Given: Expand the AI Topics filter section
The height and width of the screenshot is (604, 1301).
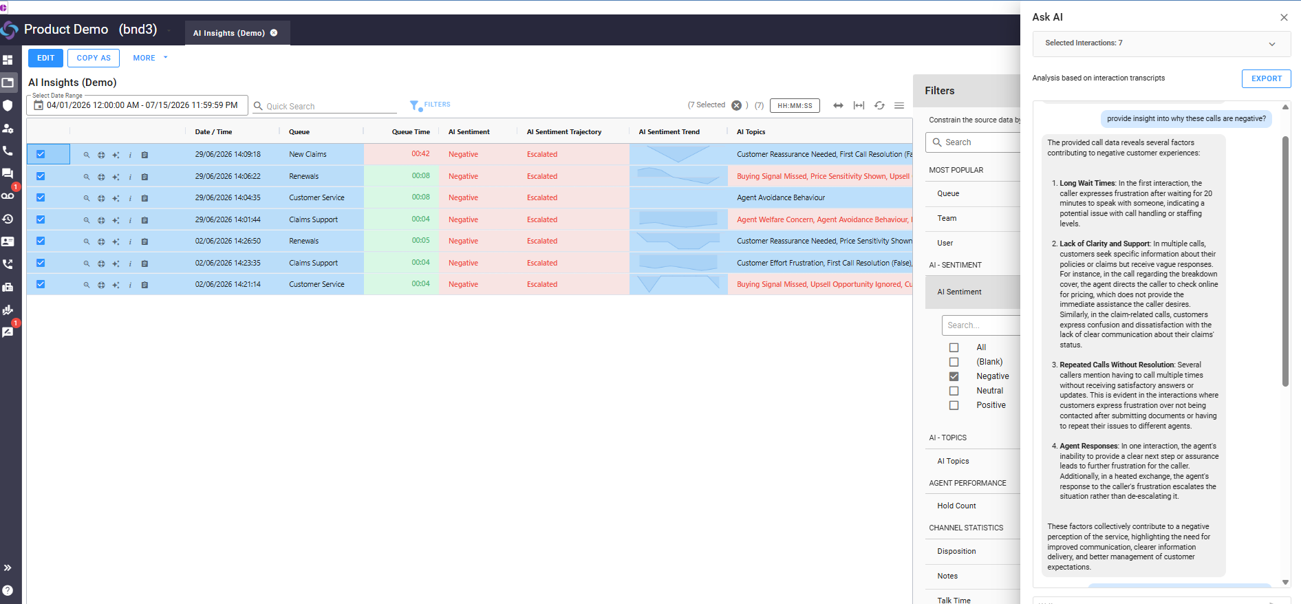Looking at the screenshot, I should [x=973, y=462].
